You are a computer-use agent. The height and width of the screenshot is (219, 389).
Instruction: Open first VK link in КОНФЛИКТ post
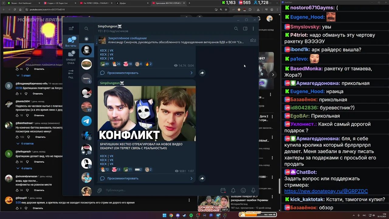(x=111, y=156)
